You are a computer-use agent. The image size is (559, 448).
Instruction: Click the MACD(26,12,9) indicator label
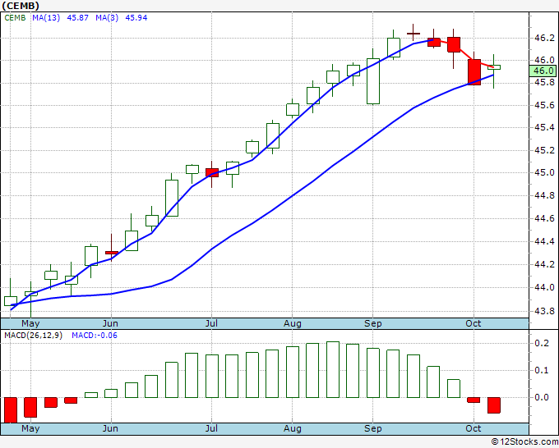33,336
